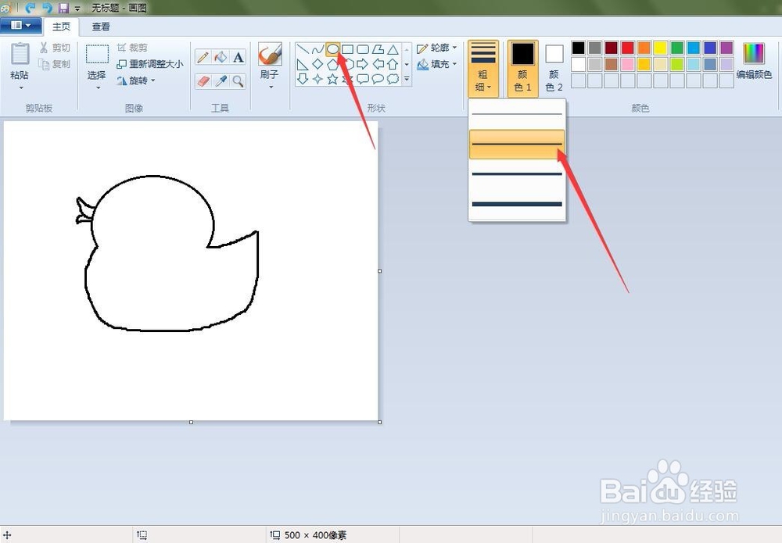Open the blue Paint file menu button
The width and height of the screenshot is (782, 543).
pos(20,26)
